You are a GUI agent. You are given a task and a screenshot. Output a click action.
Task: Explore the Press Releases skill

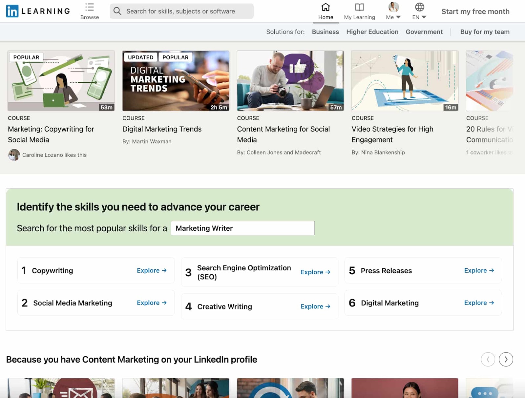[479, 270]
